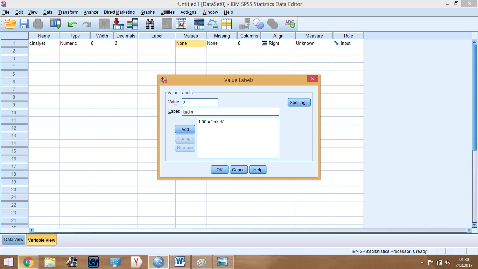Click the Split File icon

(x=199, y=24)
